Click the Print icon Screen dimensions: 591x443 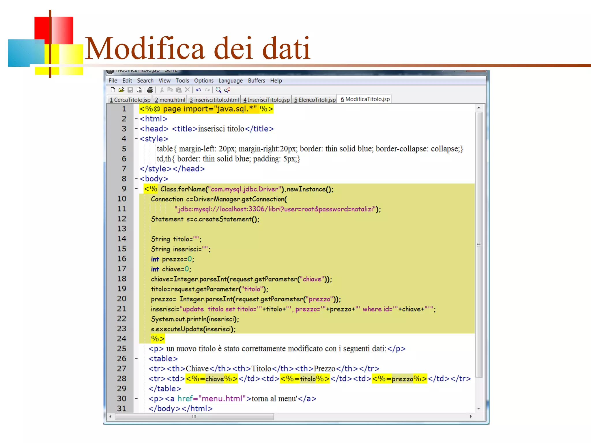pos(150,90)
